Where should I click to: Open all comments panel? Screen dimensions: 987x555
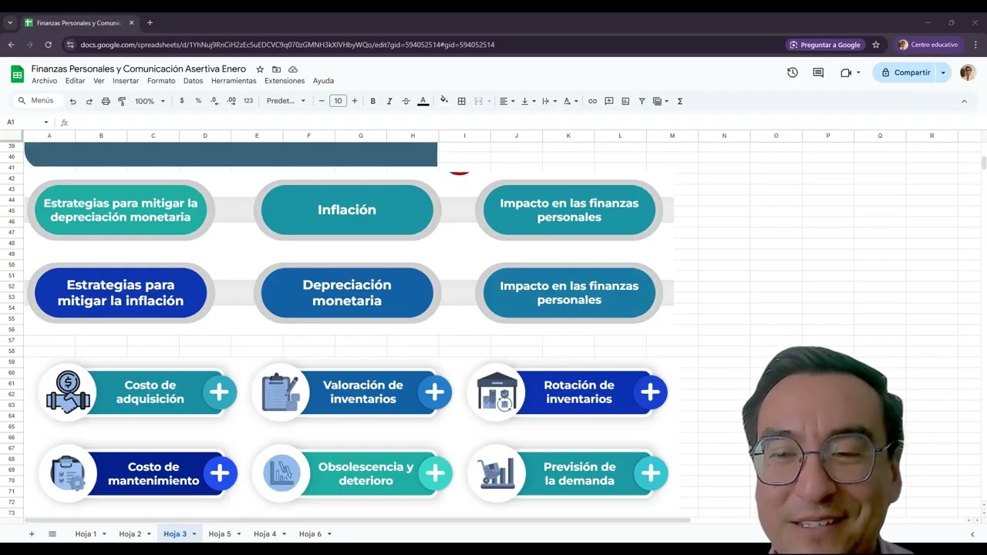tap(818, 72)
